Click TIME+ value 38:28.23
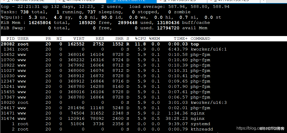The height and width of the screenshot is (133, 287). point(177,119)
